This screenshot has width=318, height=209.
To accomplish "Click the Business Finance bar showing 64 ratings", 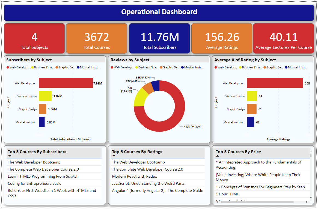I will (252, 96).
